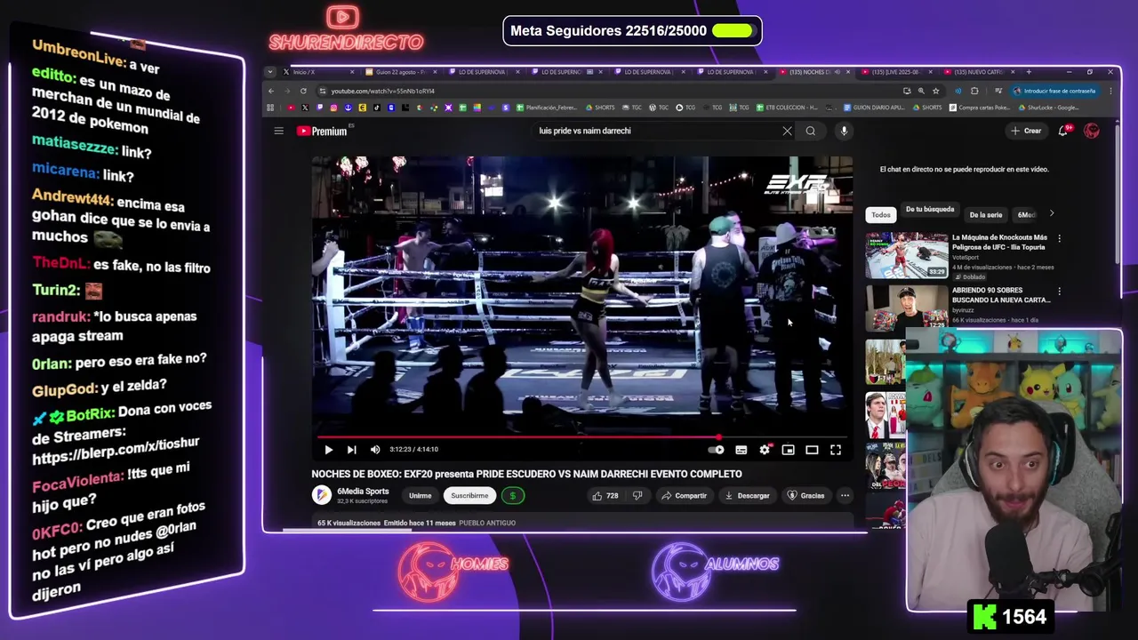
Task: Start voice search with microphone
Action: (844, 131)
